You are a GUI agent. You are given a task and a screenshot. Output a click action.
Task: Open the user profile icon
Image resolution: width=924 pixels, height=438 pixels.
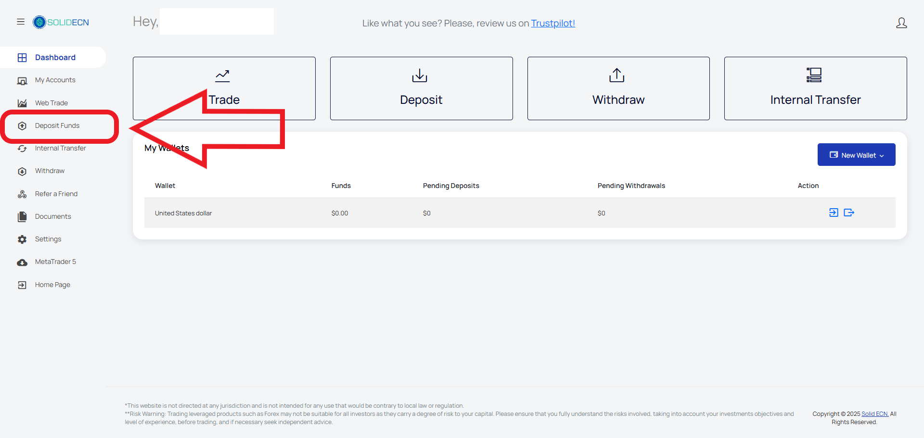tap(901, 23)
